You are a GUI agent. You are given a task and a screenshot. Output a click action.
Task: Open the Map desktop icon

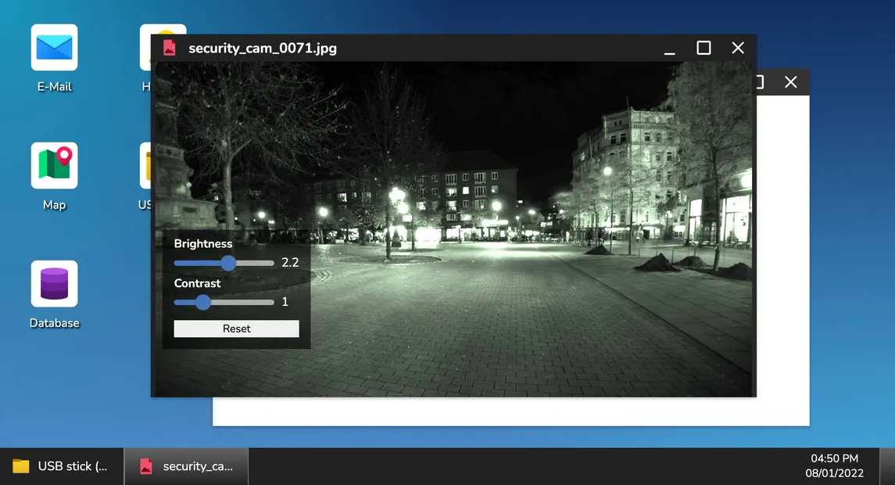pos(54,166)
